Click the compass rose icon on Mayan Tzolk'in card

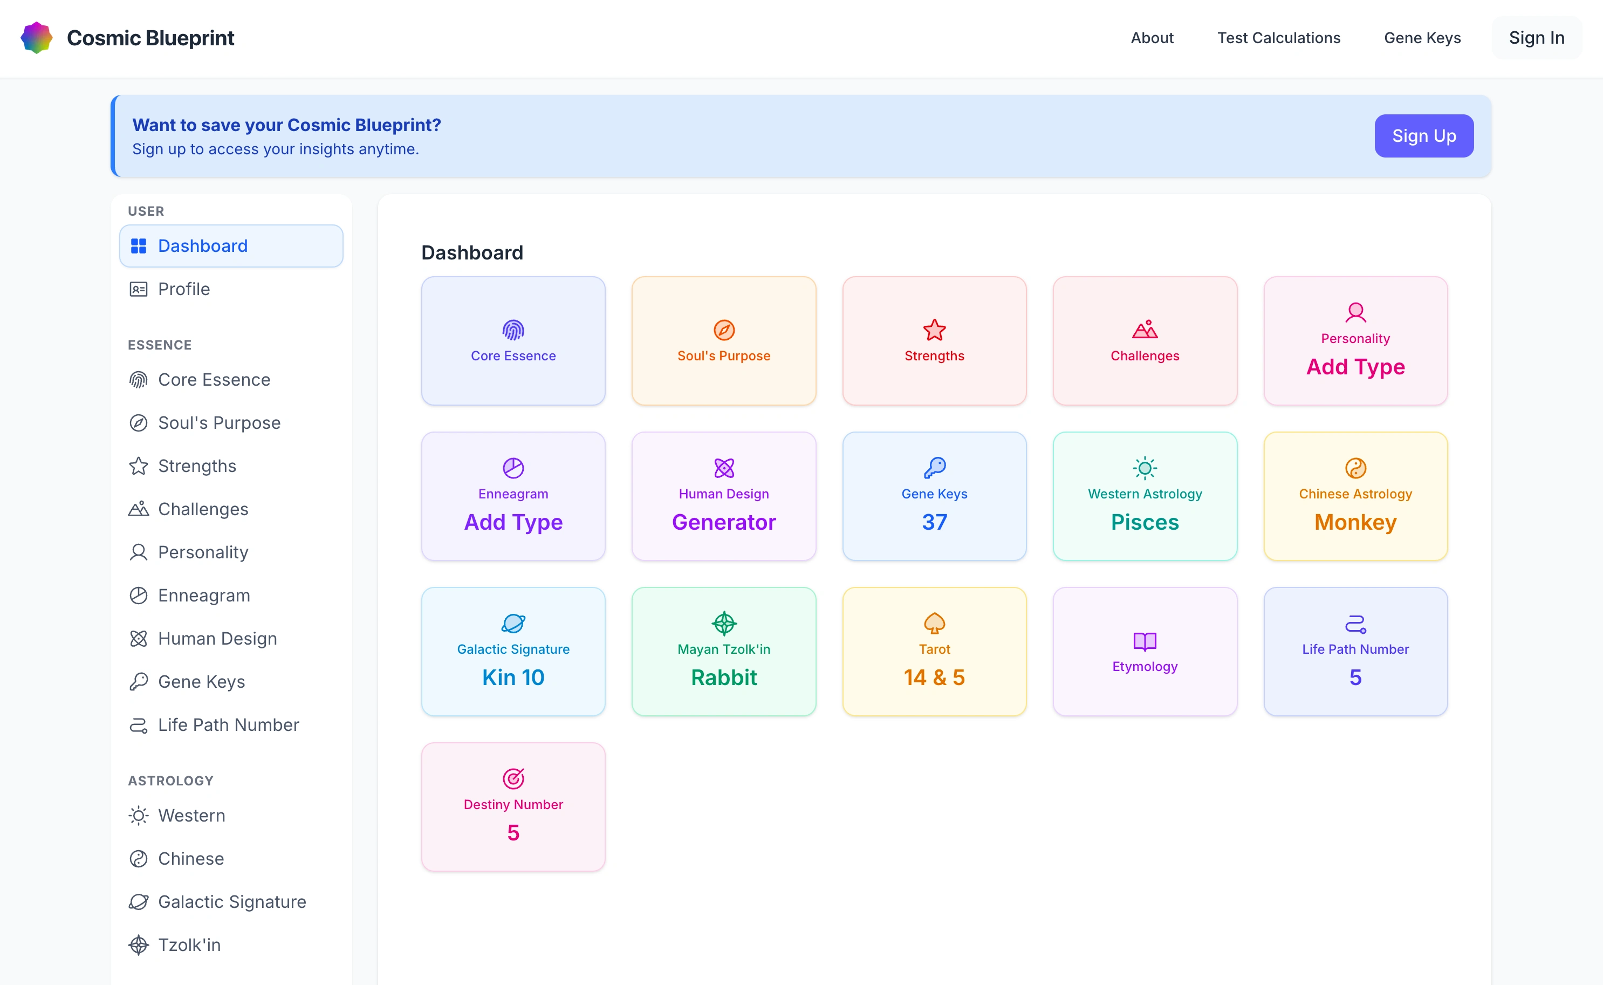point(724,624)
